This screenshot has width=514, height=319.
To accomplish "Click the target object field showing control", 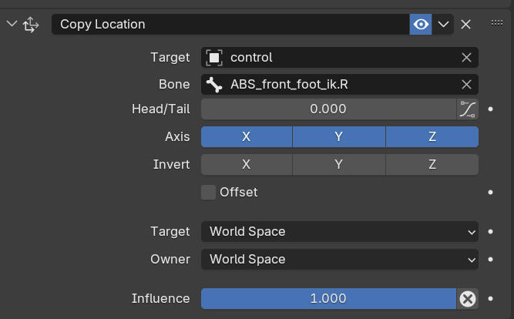I will [331, 57].
